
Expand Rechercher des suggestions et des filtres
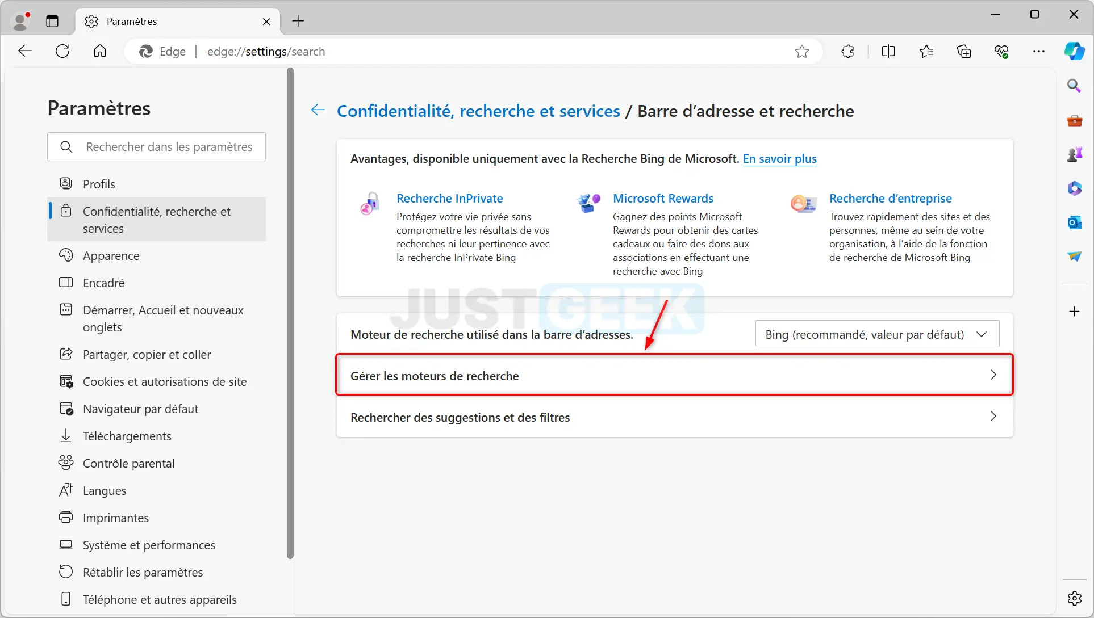pyautogui.click(x=674, y=417)
